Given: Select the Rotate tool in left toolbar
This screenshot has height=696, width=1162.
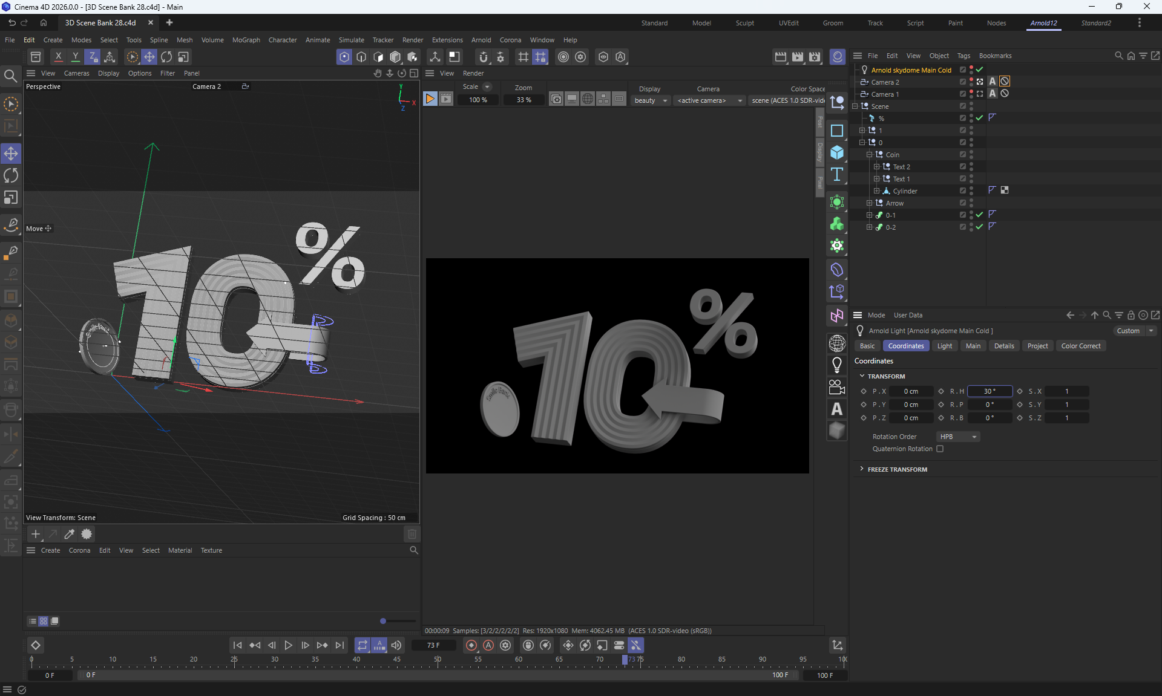Looking at the screenshot, I should pos(11,176).
